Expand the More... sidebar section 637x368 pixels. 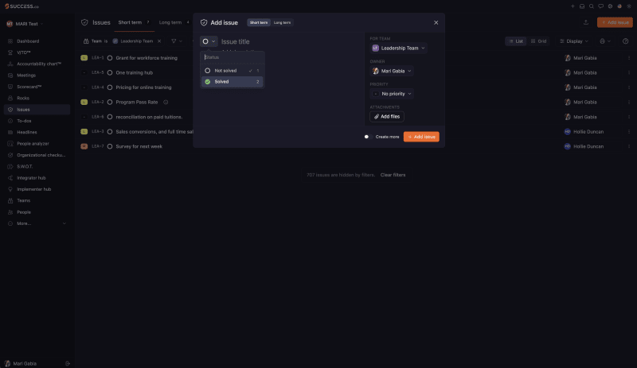click(37, 223)
